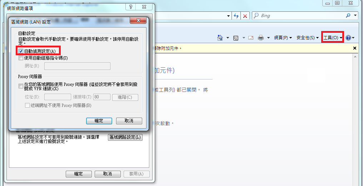Click the 連接埠(T) port field
Viewport: 363px width, 186px height.
point(102,97)
